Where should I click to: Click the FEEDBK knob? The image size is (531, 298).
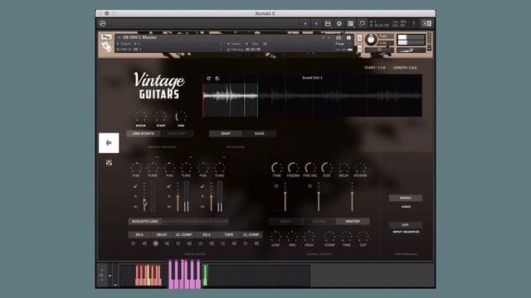click(x=293, y=167)
